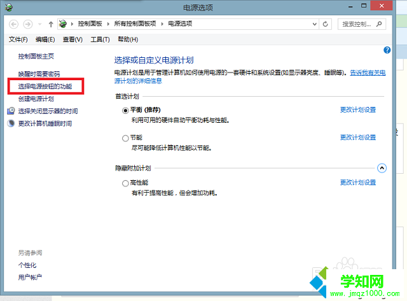
Task: Collapse the 隐藏附加计划 section chevron
Action: coord(382,168)
